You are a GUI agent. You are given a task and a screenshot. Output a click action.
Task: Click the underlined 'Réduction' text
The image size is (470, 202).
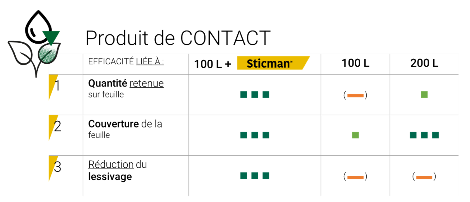[111, 165]
